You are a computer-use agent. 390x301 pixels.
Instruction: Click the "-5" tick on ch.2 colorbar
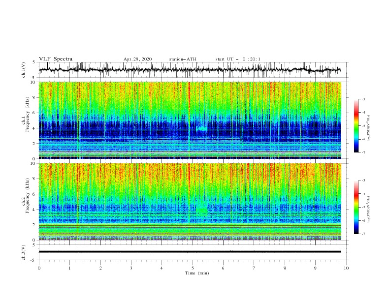(x=363, y=207)
